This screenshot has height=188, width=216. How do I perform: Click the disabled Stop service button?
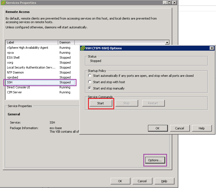[x=127, y=103]
